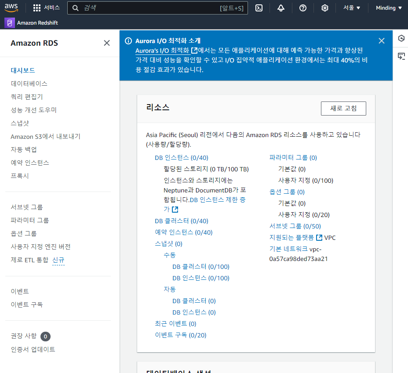Open the Minding account dropdown
The height and width of the screenshot is (373, 408).
(389, 8)
